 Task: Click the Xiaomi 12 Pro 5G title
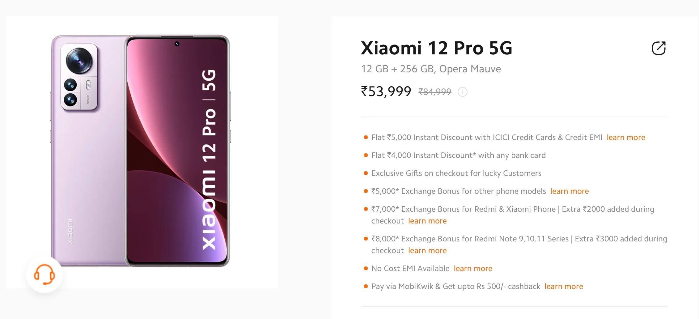tap(436, 48)
